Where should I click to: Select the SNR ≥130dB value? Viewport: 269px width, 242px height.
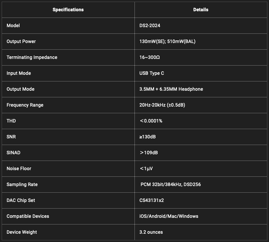pos(147,137)
